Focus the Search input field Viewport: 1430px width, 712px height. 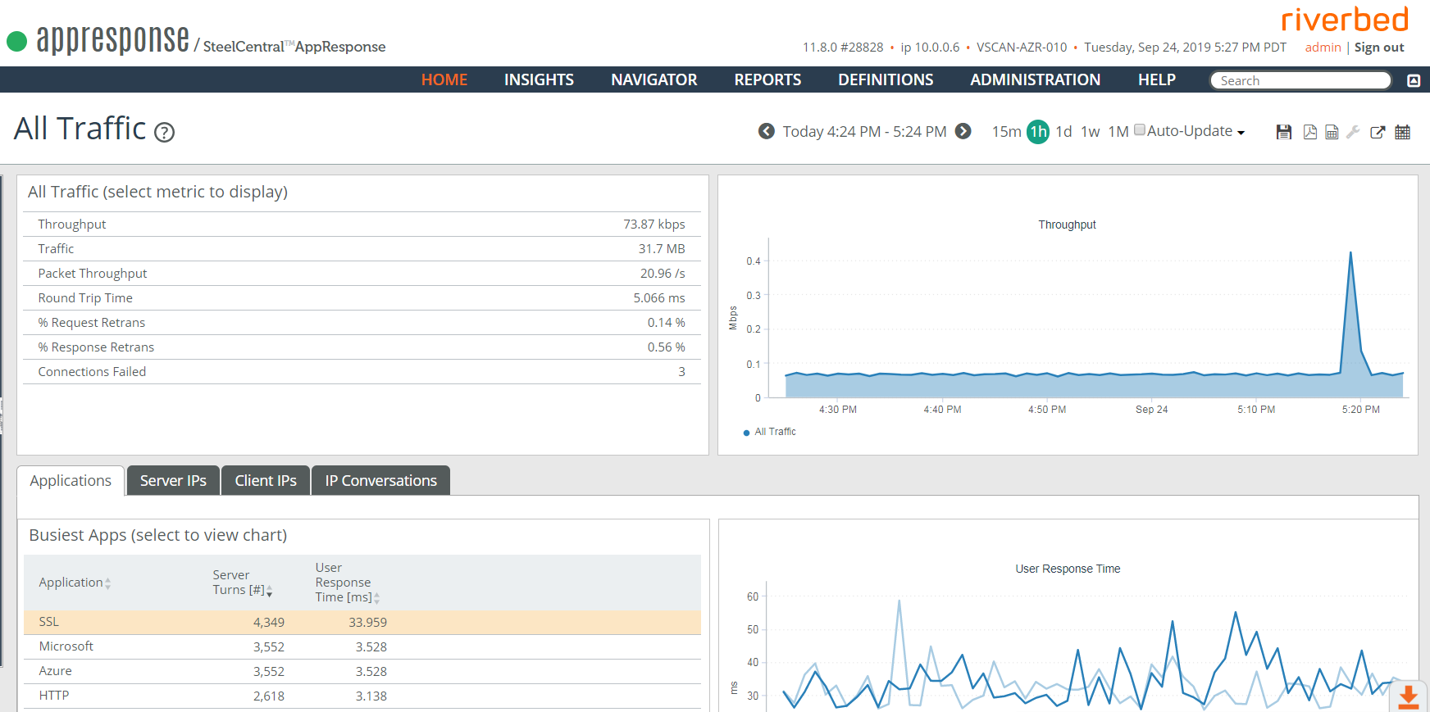tap(1300, 80)
